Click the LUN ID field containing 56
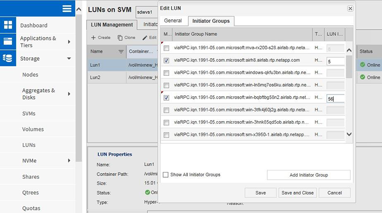This screenshot has height=213, width=382. pyautogui.click(x=335, y=98)
